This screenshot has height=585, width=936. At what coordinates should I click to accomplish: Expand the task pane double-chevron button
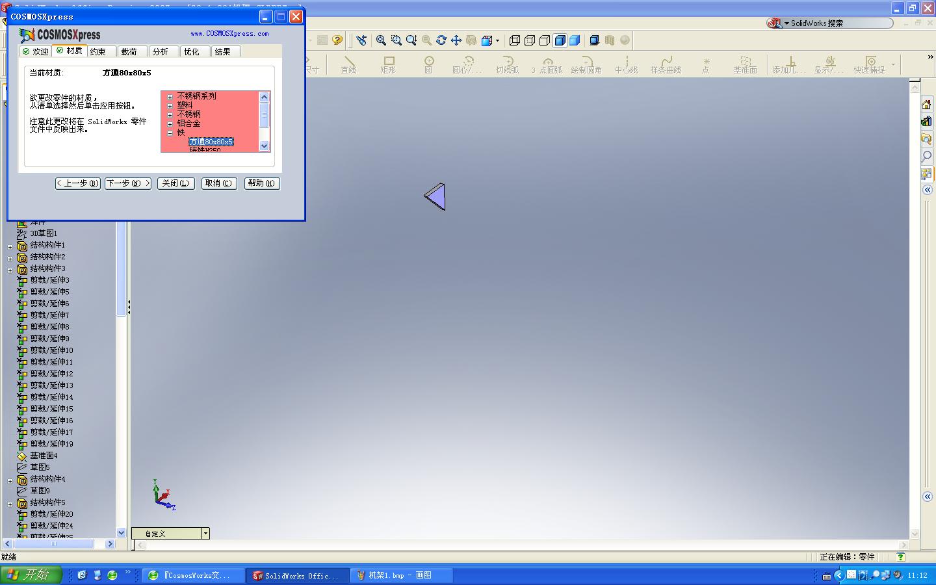pyautogui.click(x=927, y=190)
